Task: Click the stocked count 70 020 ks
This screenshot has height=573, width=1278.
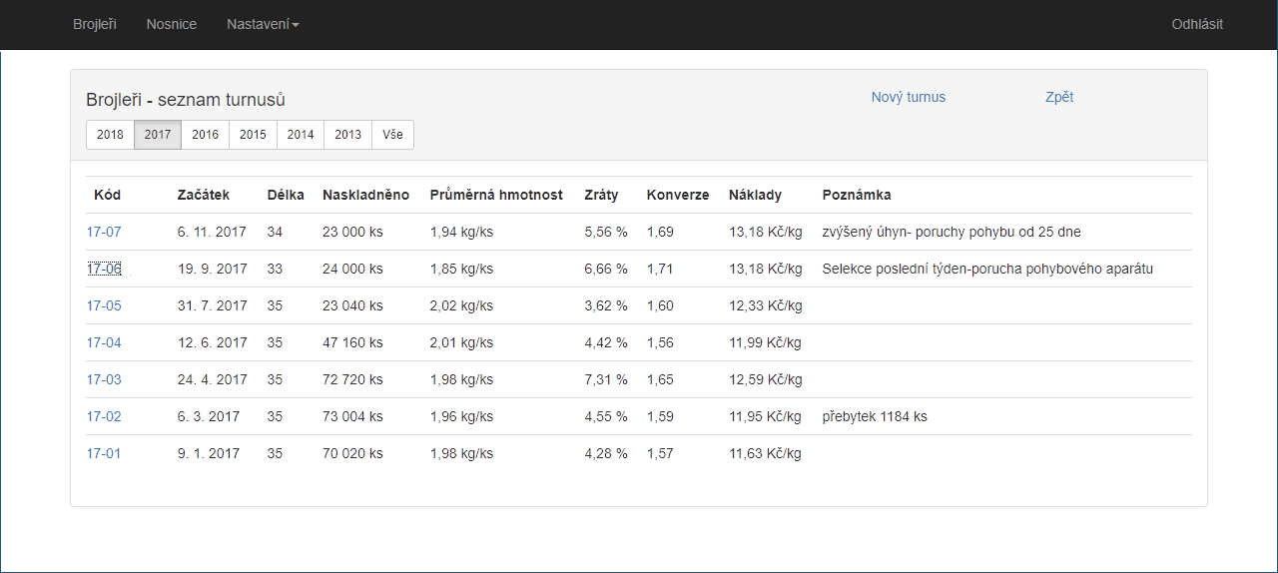Action: [x=352, y=453]
